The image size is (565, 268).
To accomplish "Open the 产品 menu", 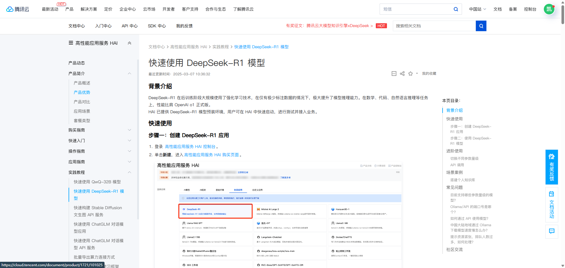I will [x=69, y=9].
